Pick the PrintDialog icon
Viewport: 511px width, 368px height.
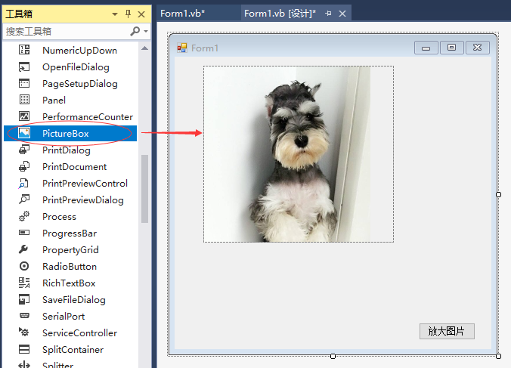click(24, 150)
